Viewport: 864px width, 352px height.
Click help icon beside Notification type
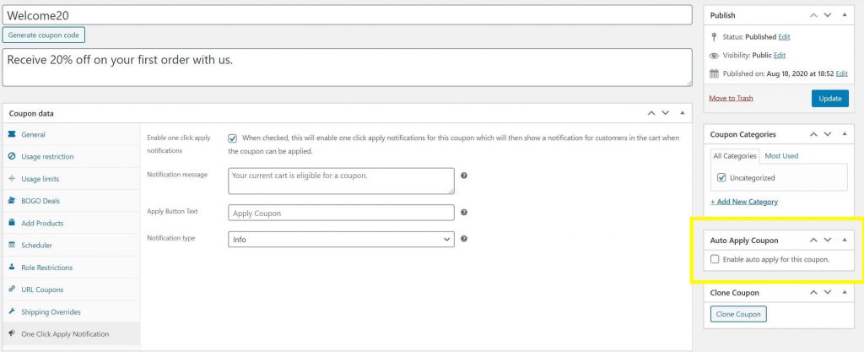click(x=464, y=239)
